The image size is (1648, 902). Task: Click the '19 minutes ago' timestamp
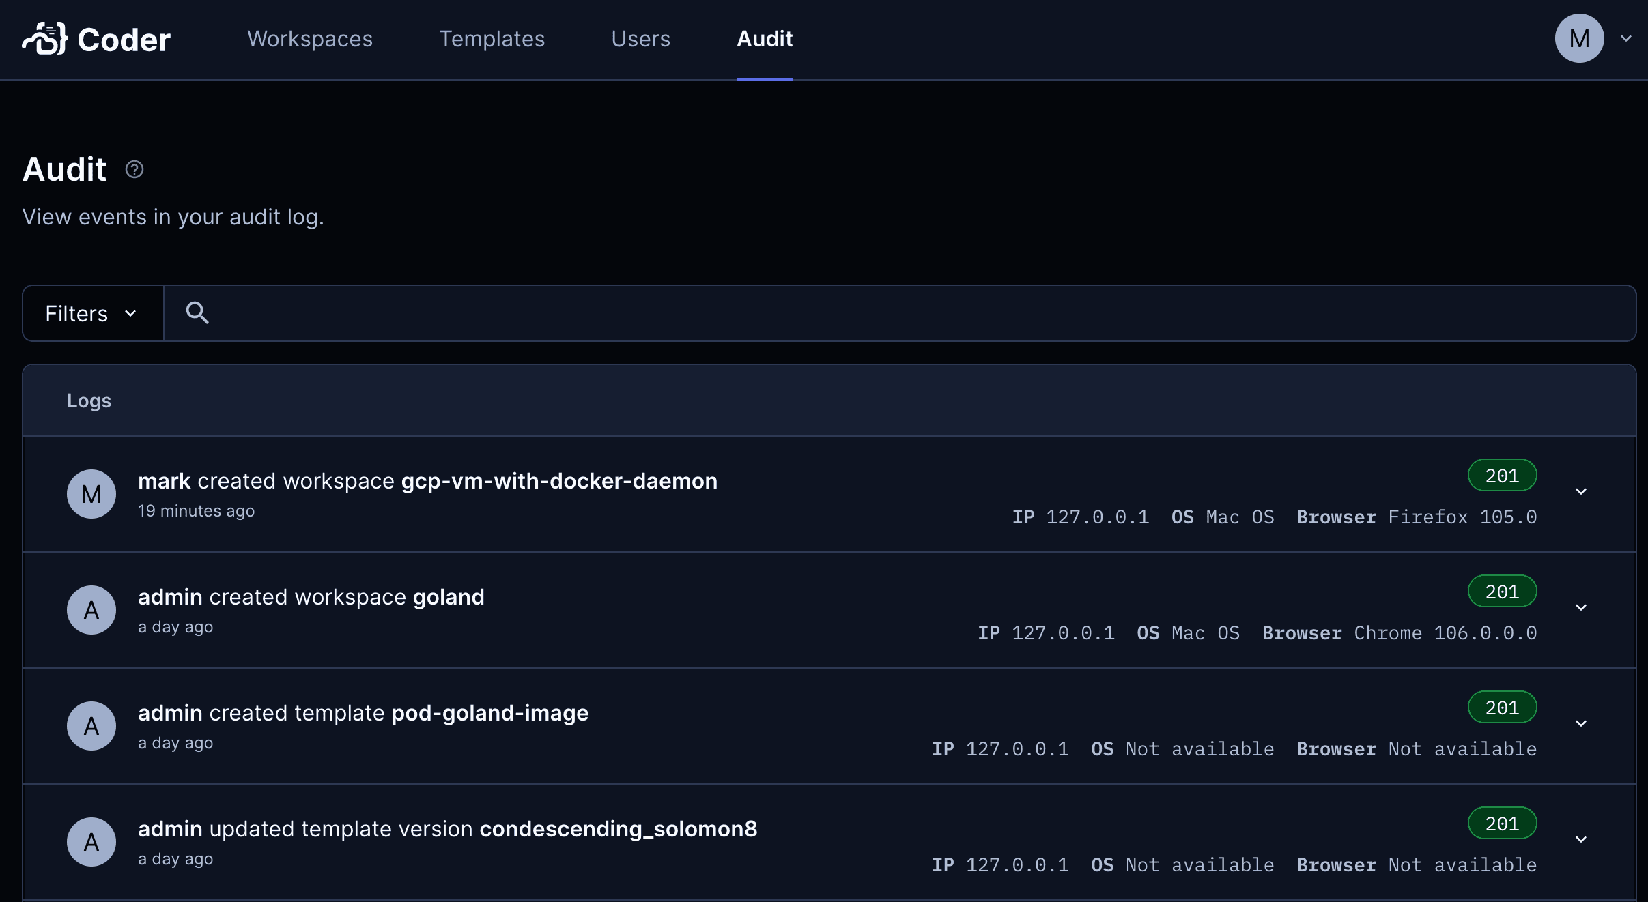point(196,511)
